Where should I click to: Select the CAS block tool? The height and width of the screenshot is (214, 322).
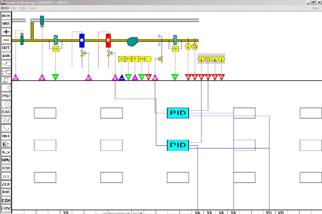tap(6, 112)
